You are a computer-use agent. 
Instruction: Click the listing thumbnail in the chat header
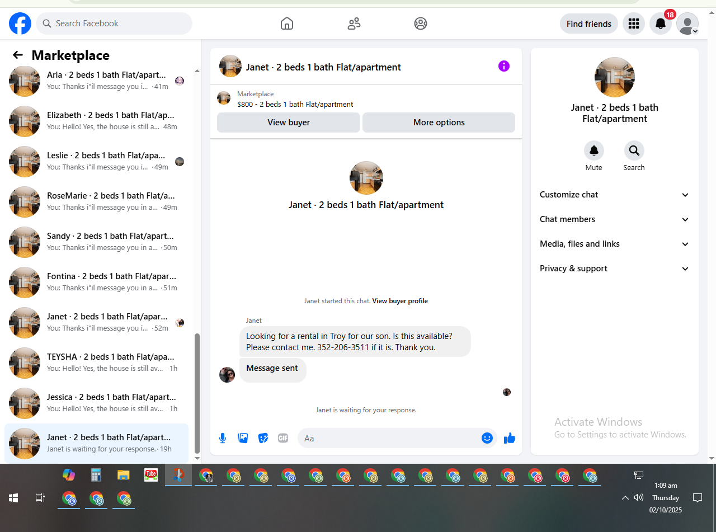coord(230,66)
